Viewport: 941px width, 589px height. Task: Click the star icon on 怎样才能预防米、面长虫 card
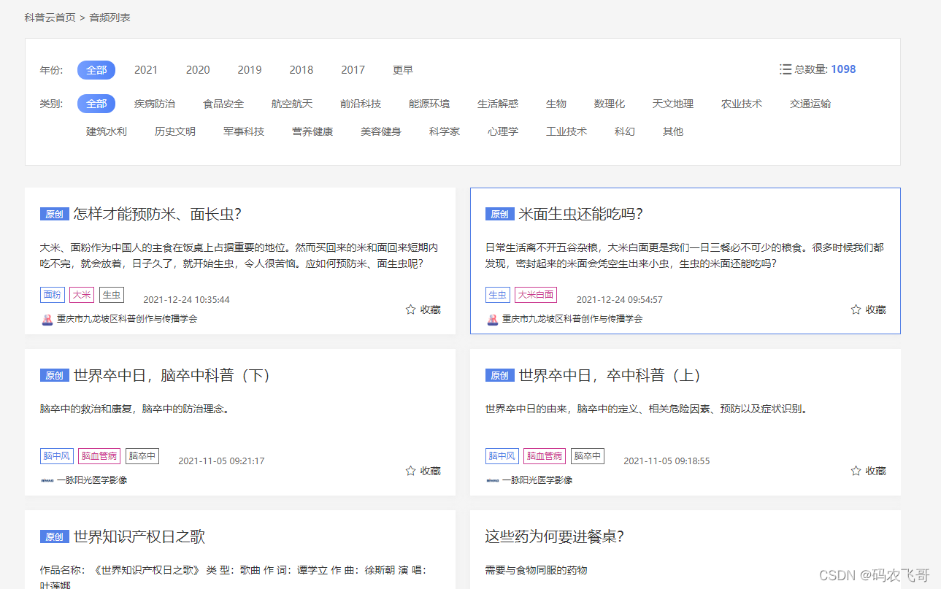click(x=410, y=309)
